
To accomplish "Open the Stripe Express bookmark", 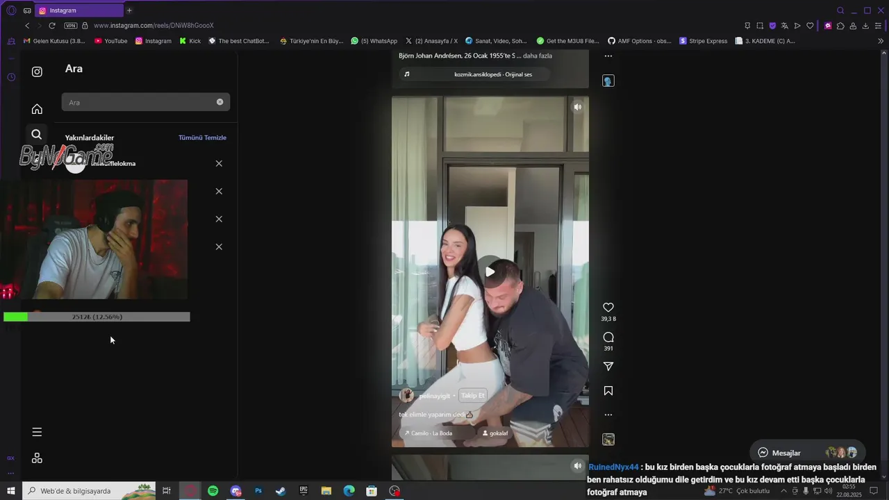I will point(703,41).
